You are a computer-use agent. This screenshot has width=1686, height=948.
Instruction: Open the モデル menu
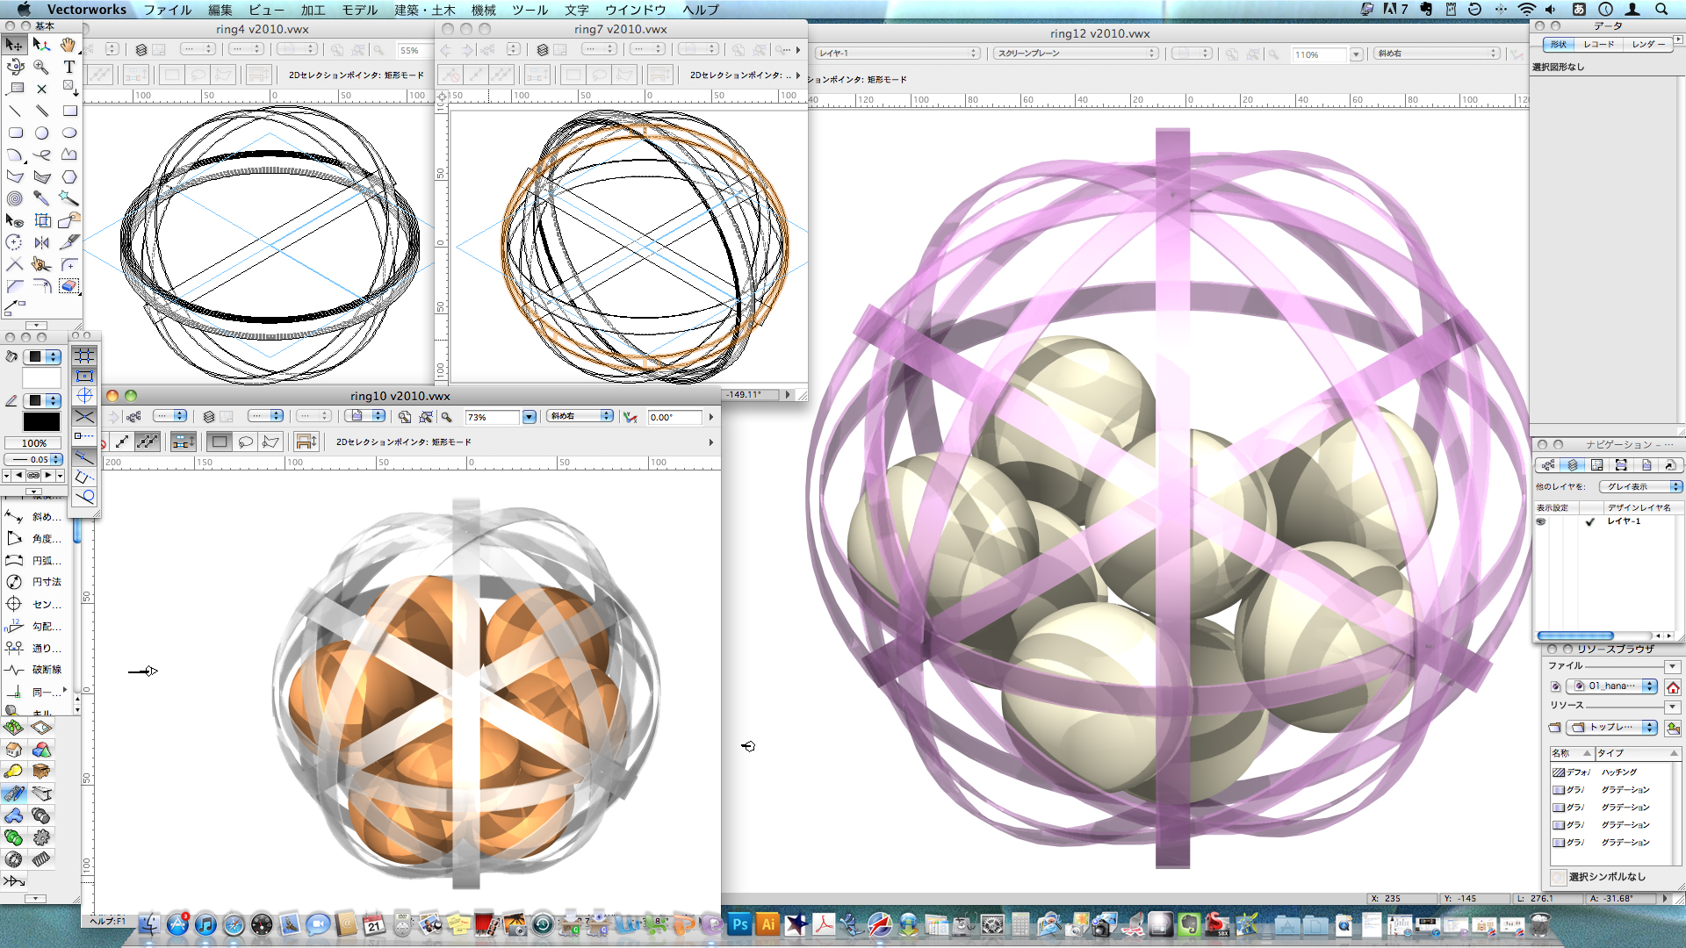click(359, 10)
